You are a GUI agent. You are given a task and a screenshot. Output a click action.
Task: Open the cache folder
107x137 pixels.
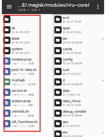click(79, 51)
